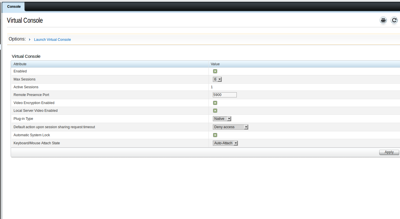400x219 pixels.
Task: Open the Max Sessions dropdown
Action: 217,79
